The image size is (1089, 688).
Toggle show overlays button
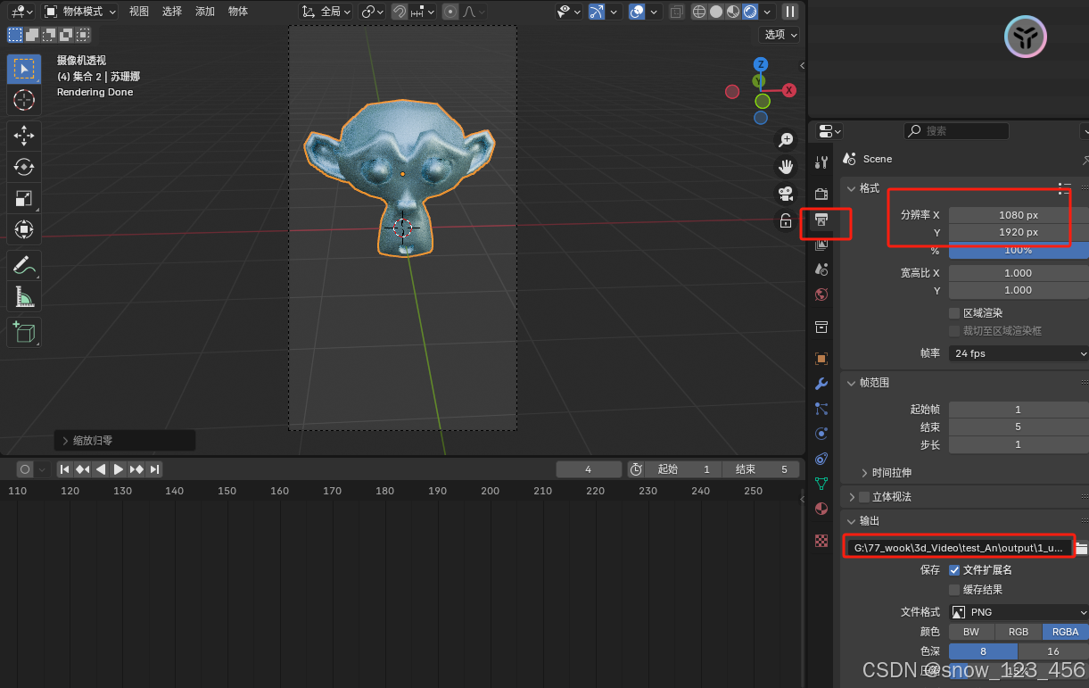[637, 12]
